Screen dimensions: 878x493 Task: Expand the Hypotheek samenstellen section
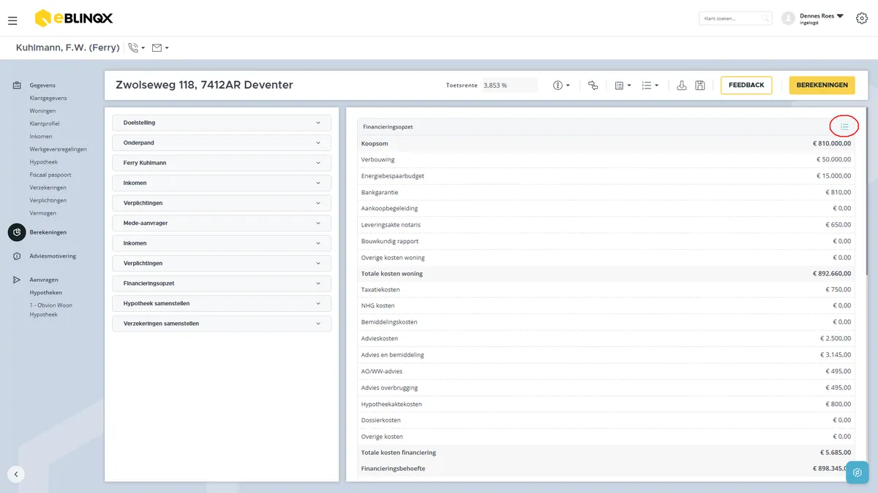click(222, 303)
